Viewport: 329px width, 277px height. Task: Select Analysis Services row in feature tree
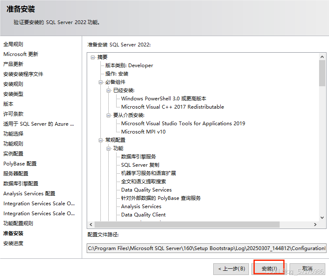click(x=141, y=207)
